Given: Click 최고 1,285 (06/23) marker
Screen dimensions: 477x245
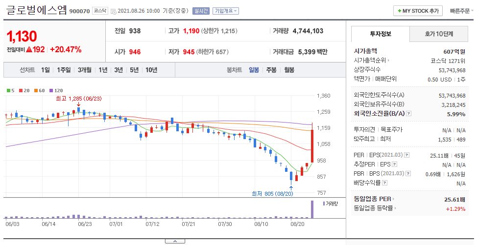Looking at the screenshot, I should (78, 99).
